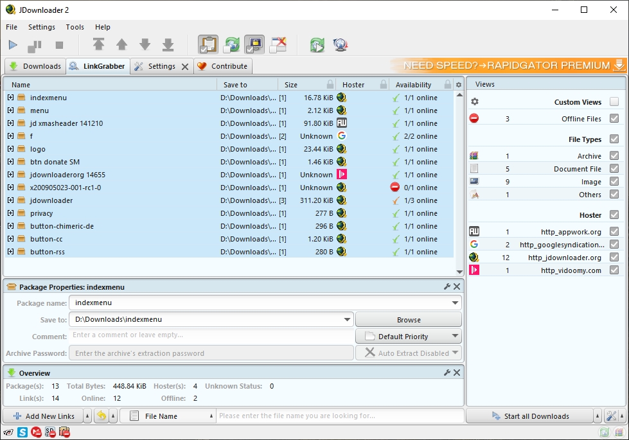629x440 pixels.
Task: Close the Settings tab
Action: (185, 67)
